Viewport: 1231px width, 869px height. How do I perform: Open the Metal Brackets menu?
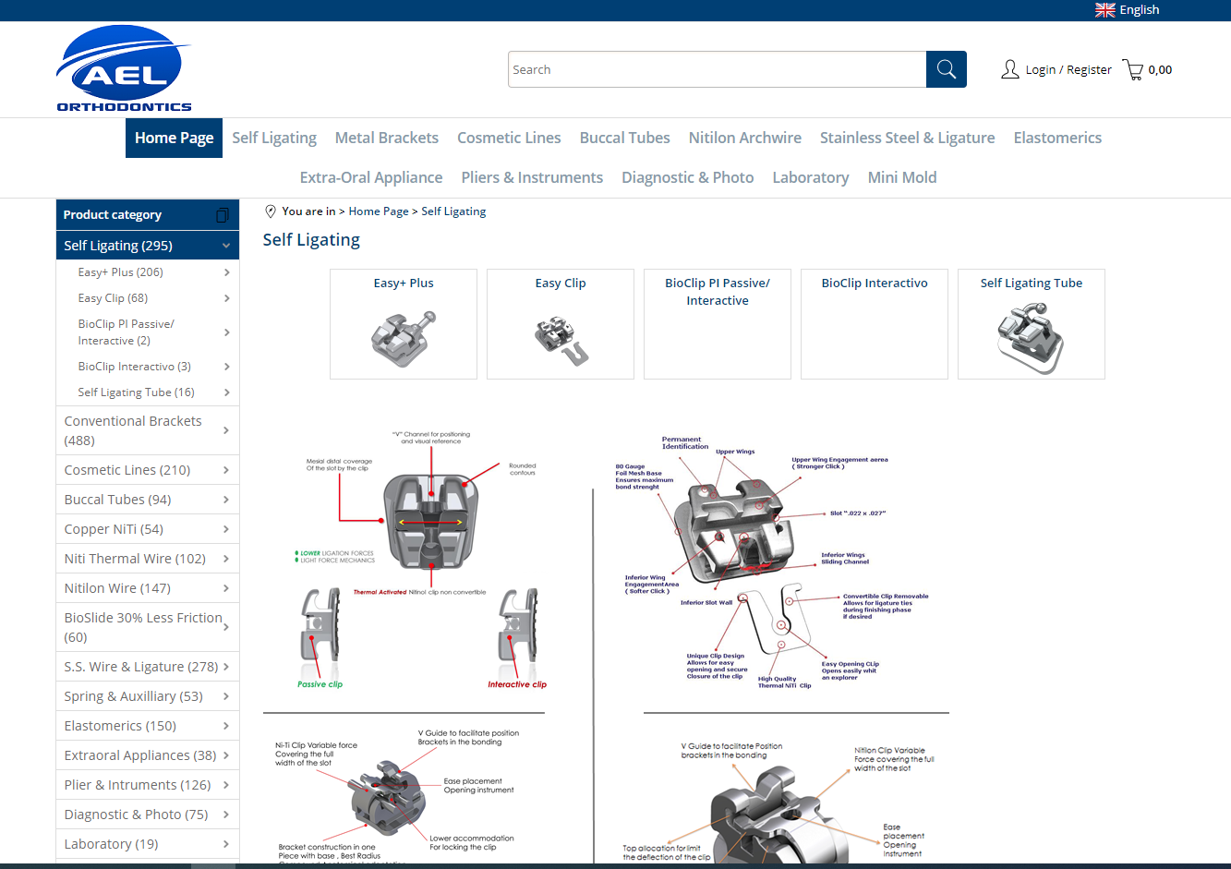pos(387,138)
